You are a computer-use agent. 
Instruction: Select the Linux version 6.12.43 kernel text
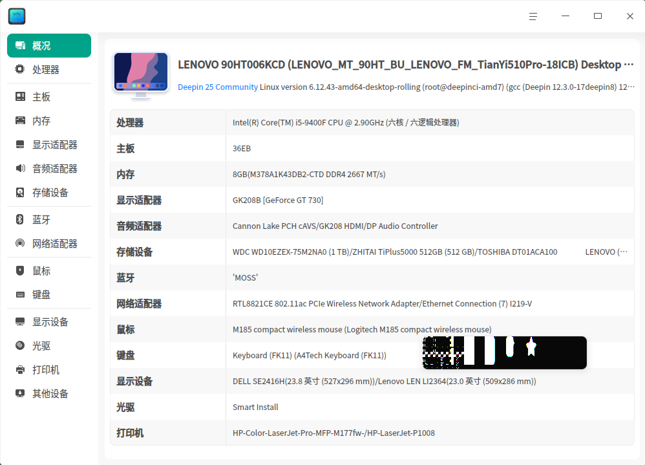[x=447, y=87]
